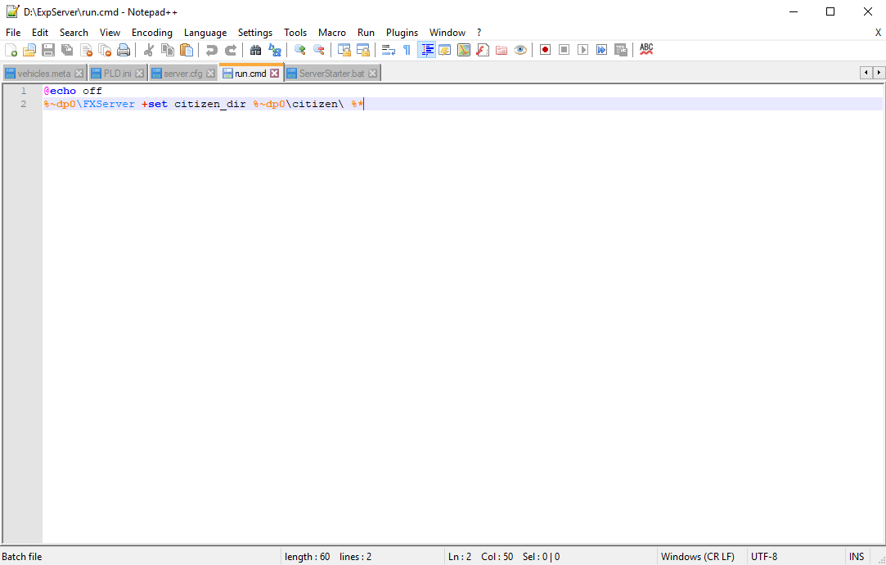The height and width of the screenshot is (565, 886).
Task: Click the Cut scissors icon
Action: (149, 50)
